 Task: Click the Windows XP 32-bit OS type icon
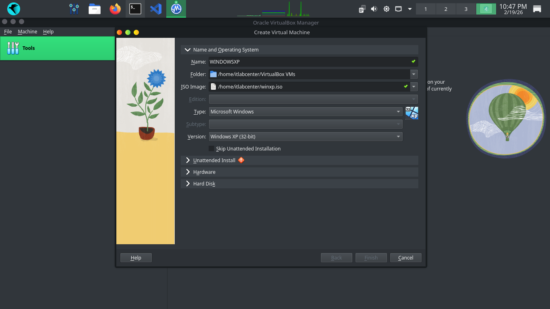(411, 113)
